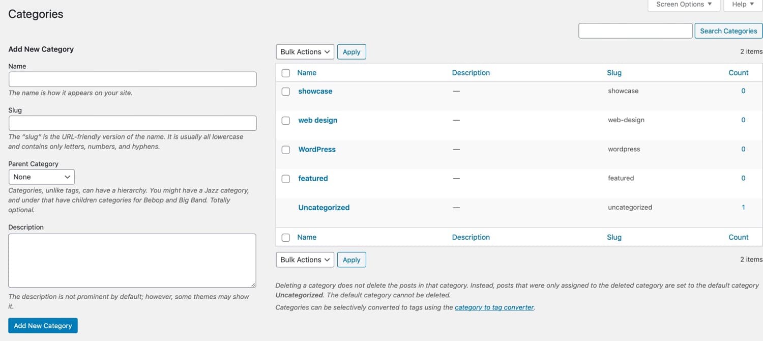Click the Name input field
763x341 pixels.
click(132, 79)
